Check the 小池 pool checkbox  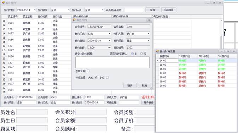point(107,77)
